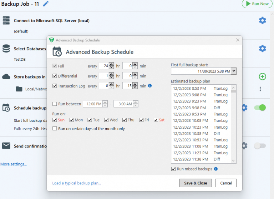
Task: Click the Save & Close button
Action: [196, 183]
